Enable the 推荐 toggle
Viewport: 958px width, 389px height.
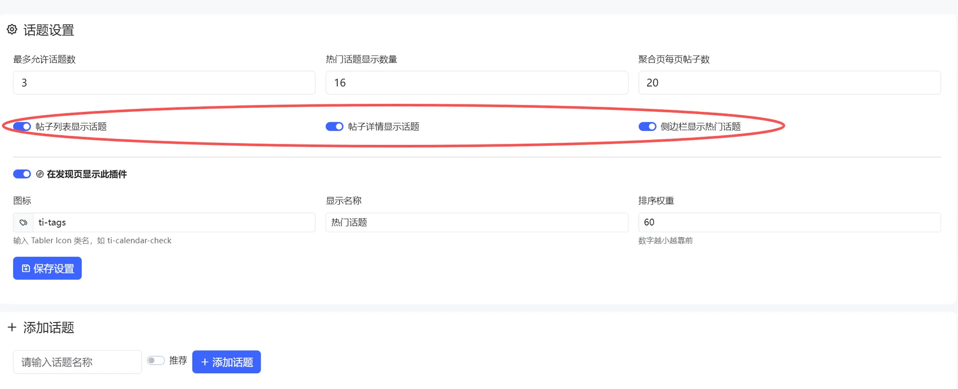156,360
